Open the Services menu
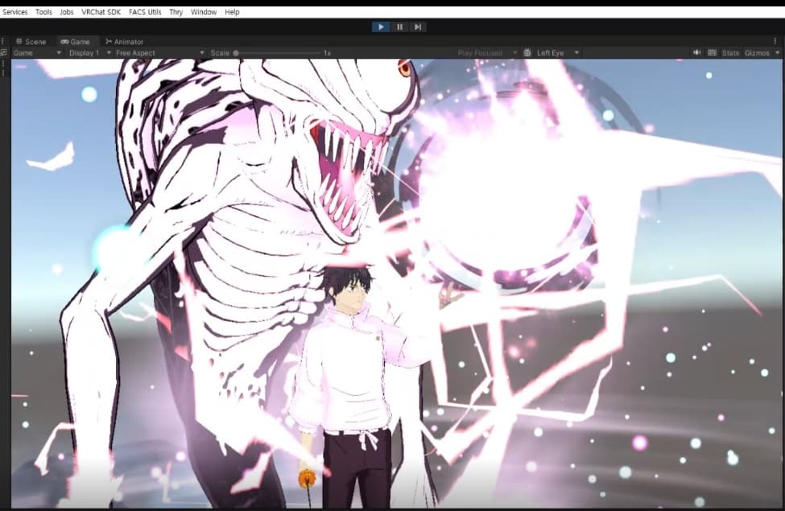The height and width of the screenshot is (511, 785). pyautogui.click(x=15, y=12)
